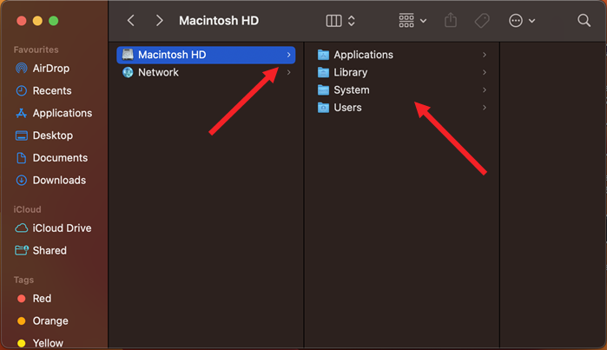
Task: Select the Yellow tag dot
Action: click(x=22, y=343)
